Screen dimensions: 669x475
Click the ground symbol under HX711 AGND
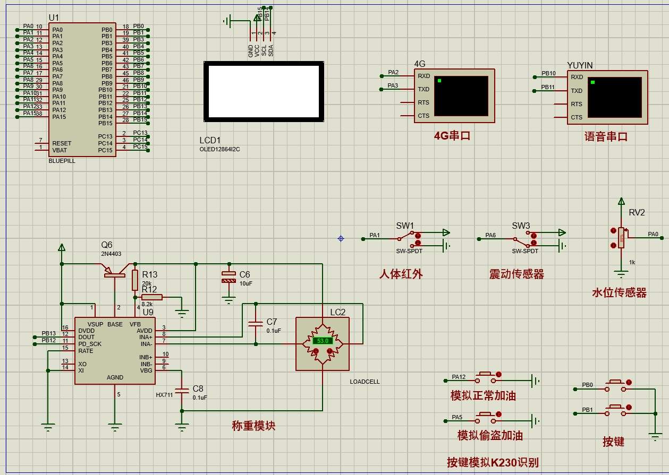[115, 426]
